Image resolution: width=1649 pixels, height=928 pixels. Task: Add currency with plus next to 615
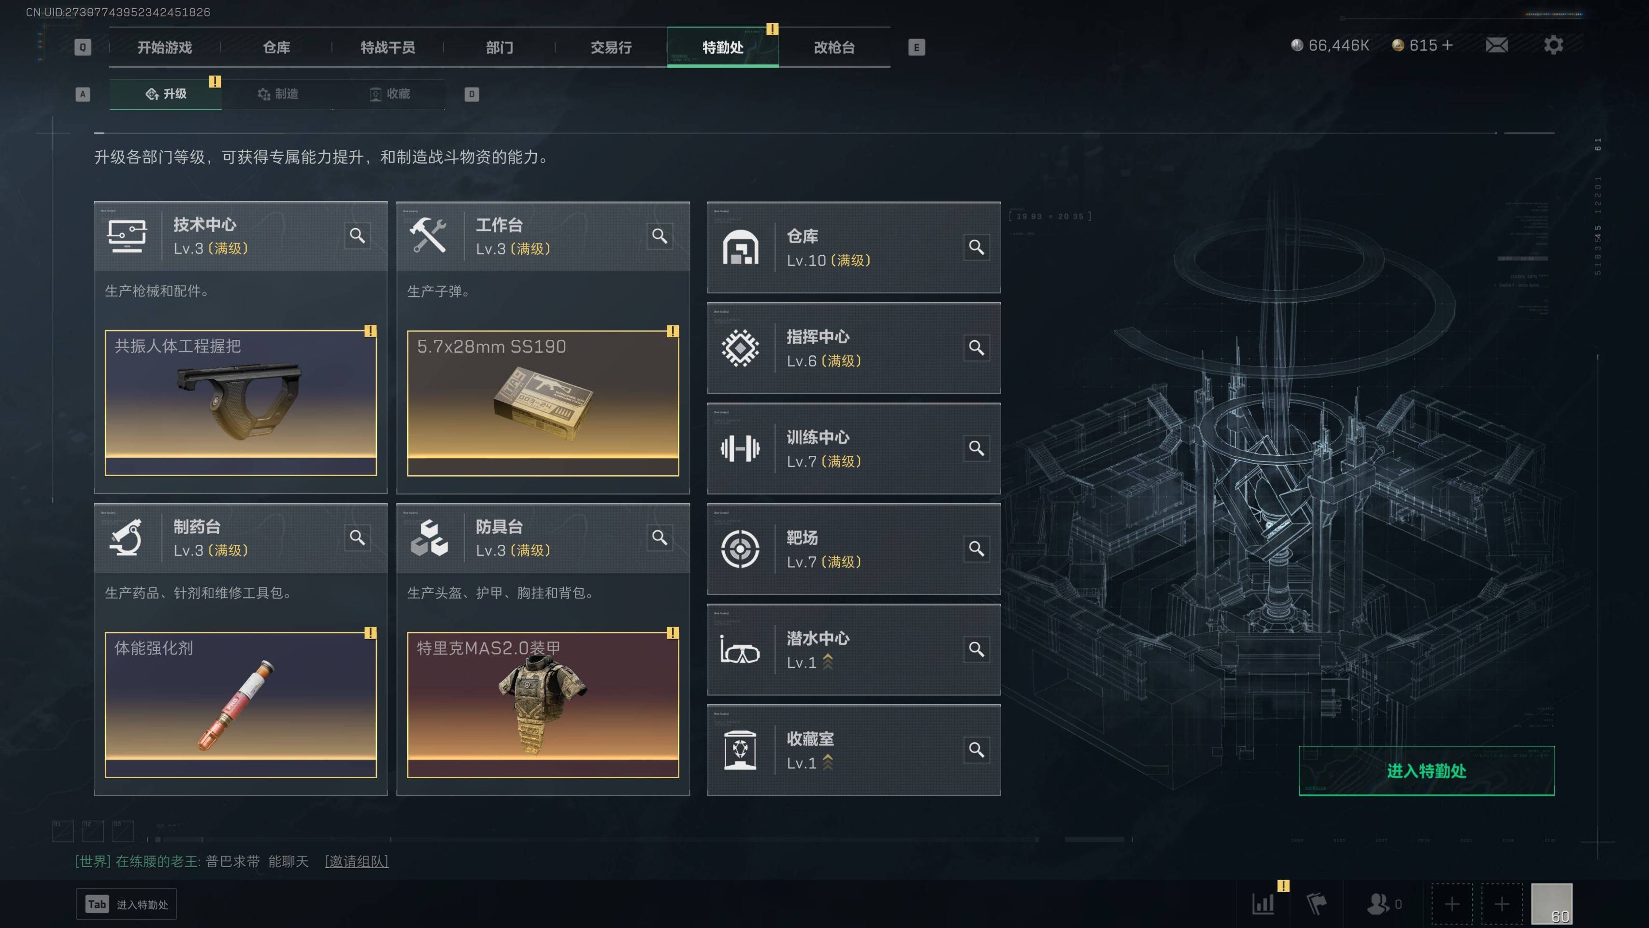tap(1448, 45)
